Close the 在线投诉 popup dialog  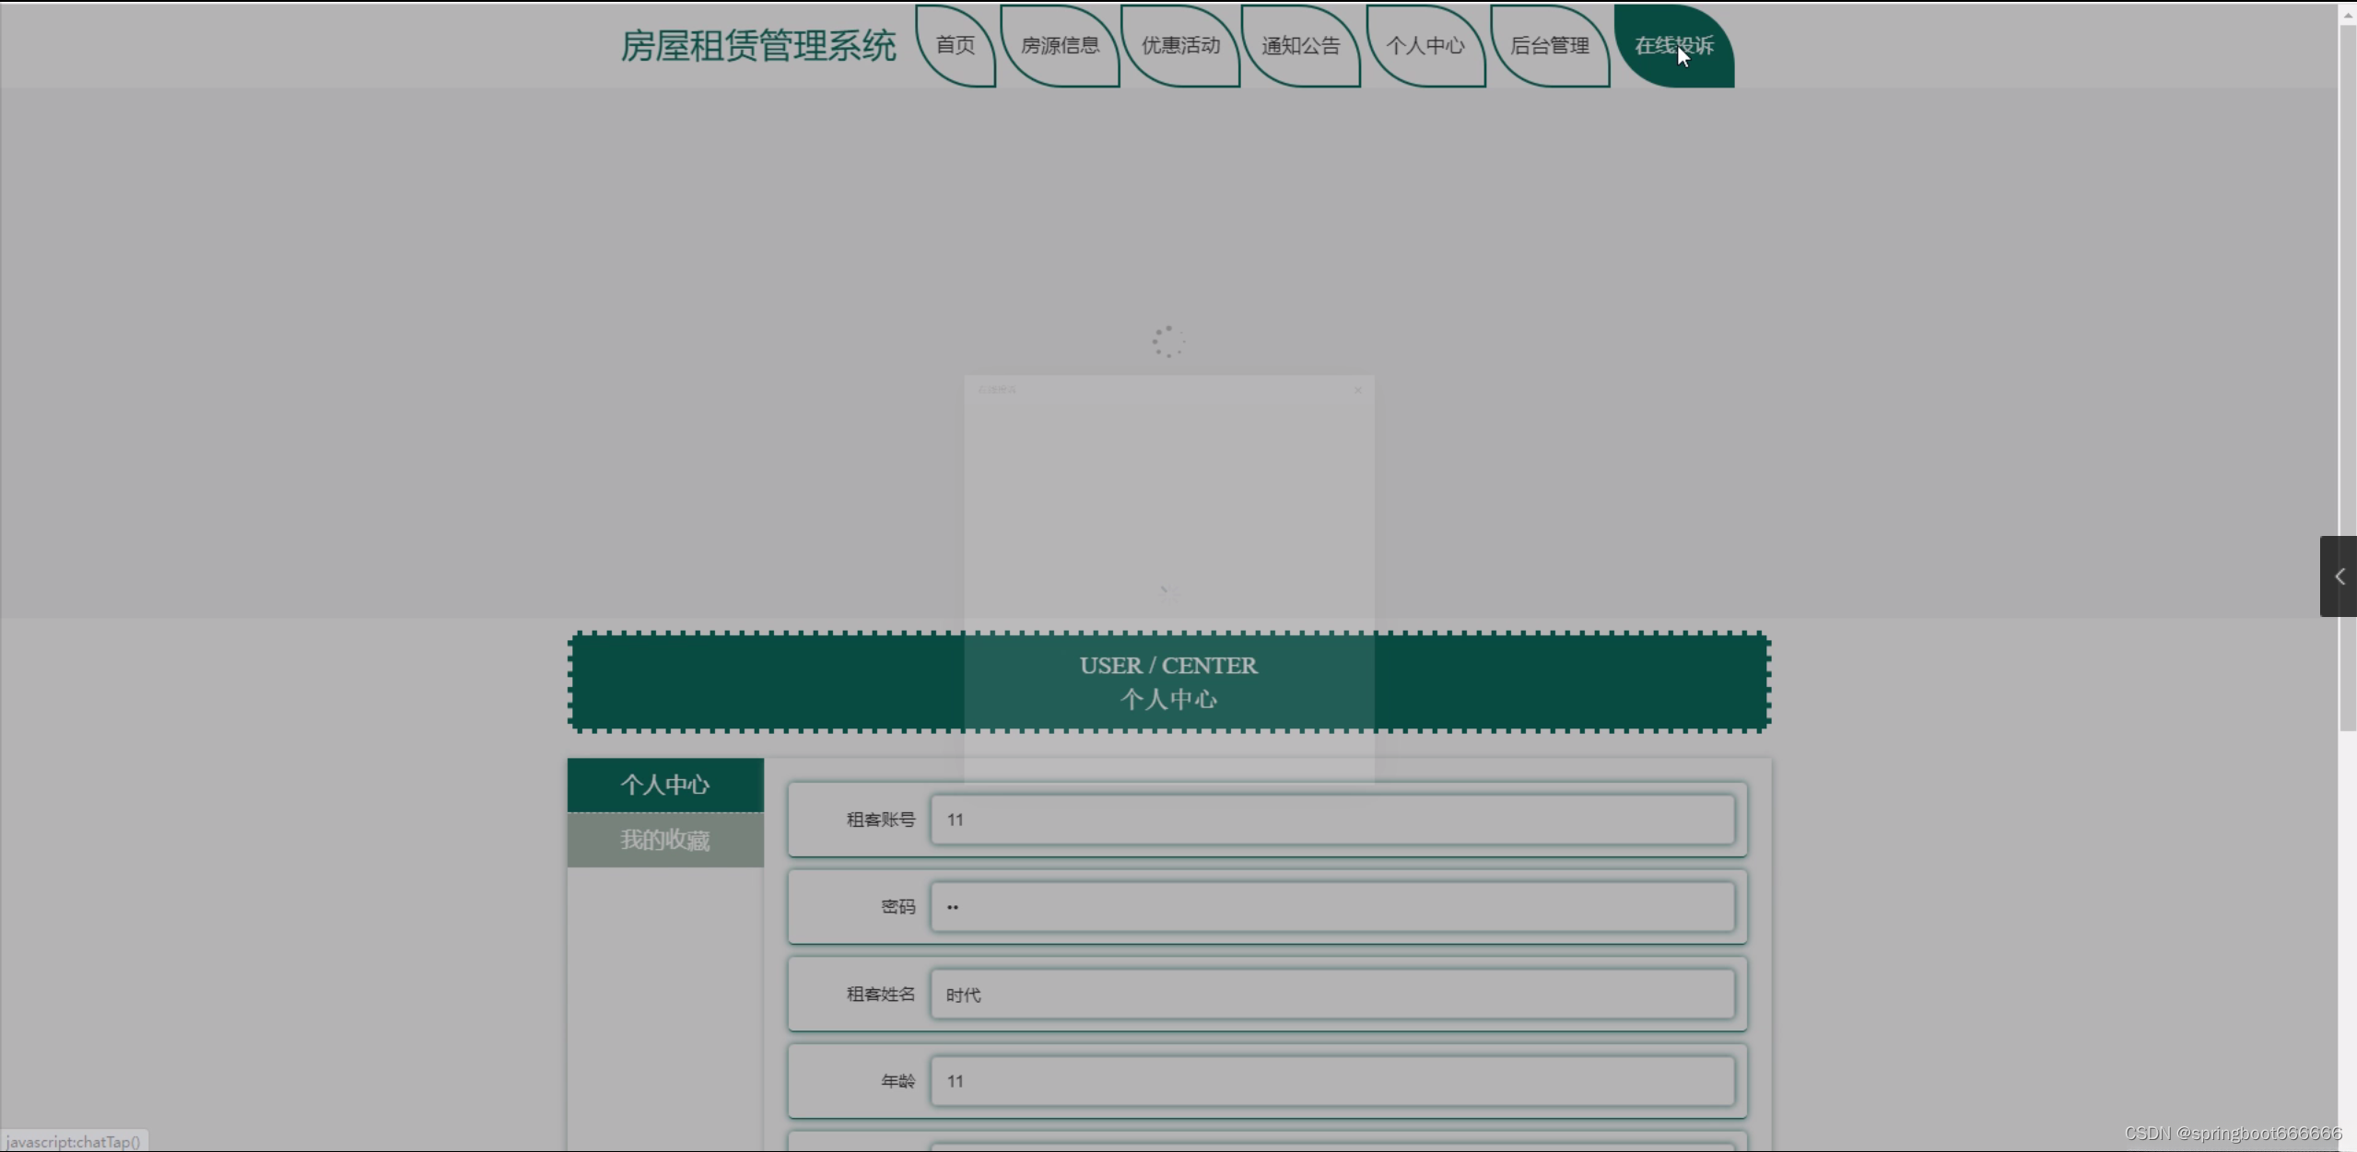(1357, 390)
